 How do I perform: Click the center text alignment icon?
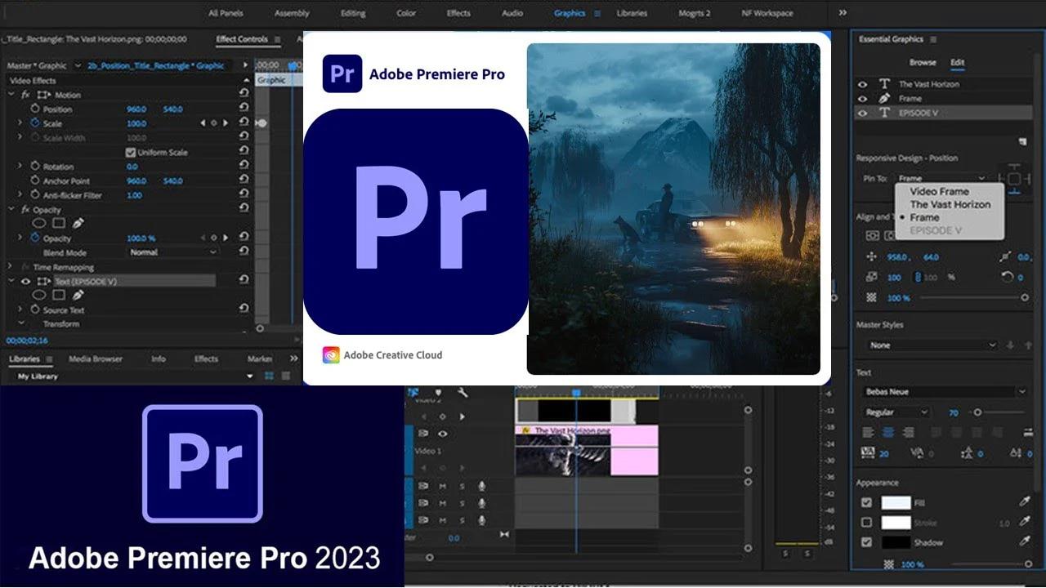888,432
